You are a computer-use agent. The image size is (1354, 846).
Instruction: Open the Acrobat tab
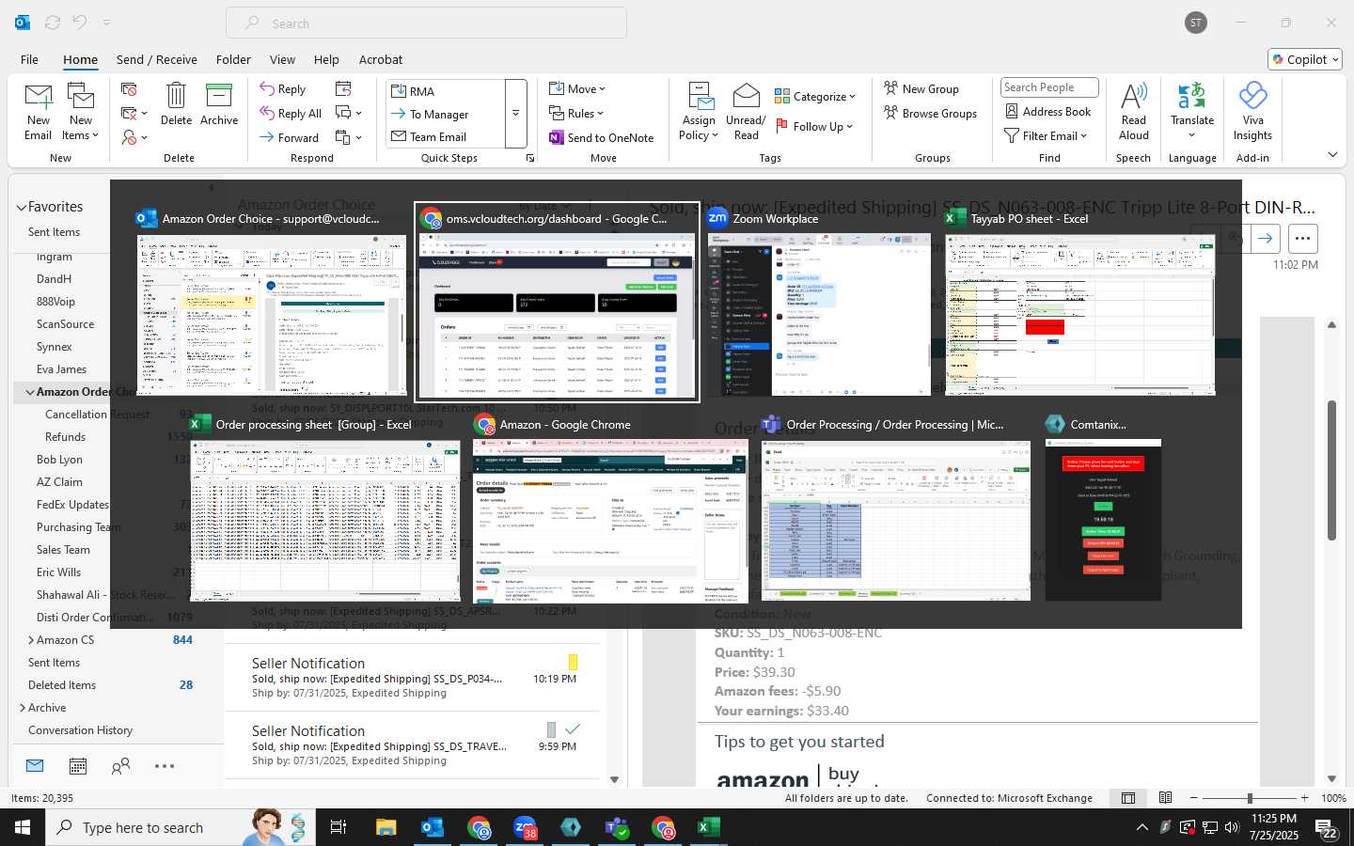381,59
